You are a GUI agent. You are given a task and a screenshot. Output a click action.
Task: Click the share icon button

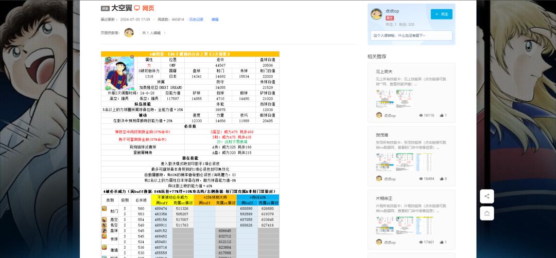(x=486, y=196)
